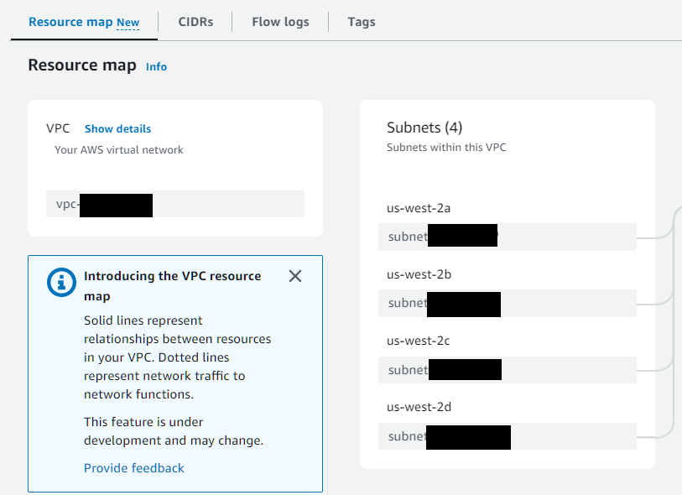This screenshot has height=495, width=682.
Task: Highlight the subnet under us-west-2d
Action: (507, 435)
